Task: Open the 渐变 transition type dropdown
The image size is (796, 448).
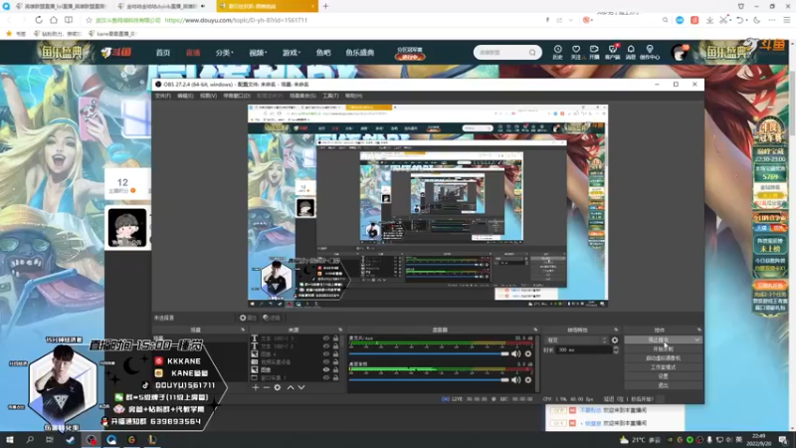Action: [x=576, y=339]
